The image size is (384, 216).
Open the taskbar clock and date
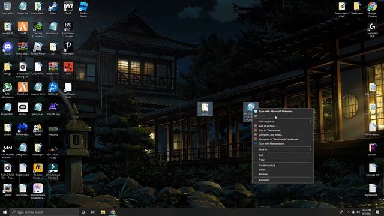[x=367, y=212]
